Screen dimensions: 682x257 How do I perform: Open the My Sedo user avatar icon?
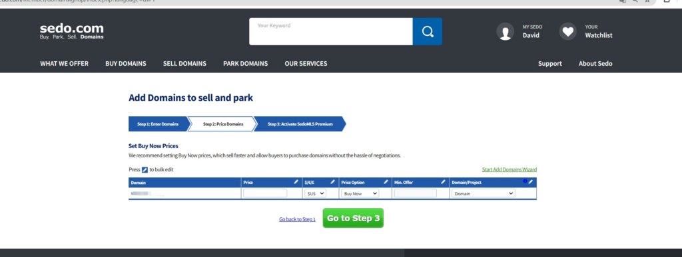tap(505, 32)
